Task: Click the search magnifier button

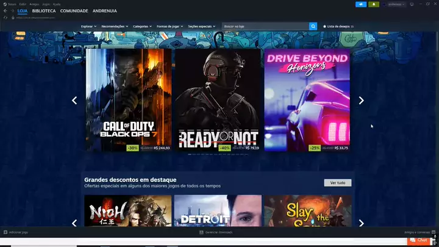Action: [313, 26]
